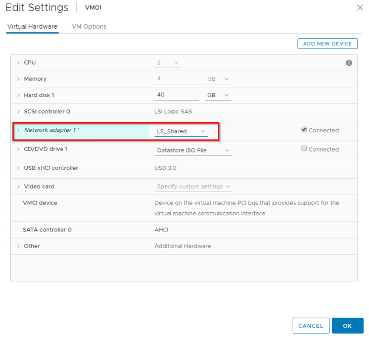Expand the CPU settings row
The height and width of the screenshot is (338, 369).
tap(19, 63)
